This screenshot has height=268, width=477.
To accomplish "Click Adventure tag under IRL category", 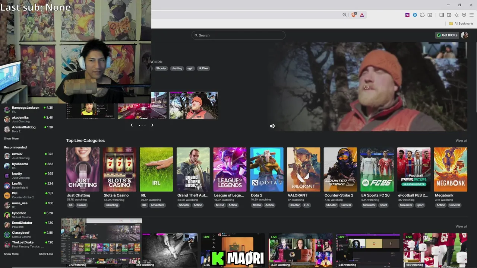I will point(157,205).
